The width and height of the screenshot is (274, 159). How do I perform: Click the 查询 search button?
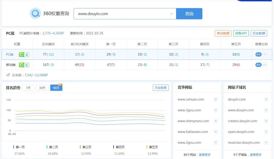189,14
